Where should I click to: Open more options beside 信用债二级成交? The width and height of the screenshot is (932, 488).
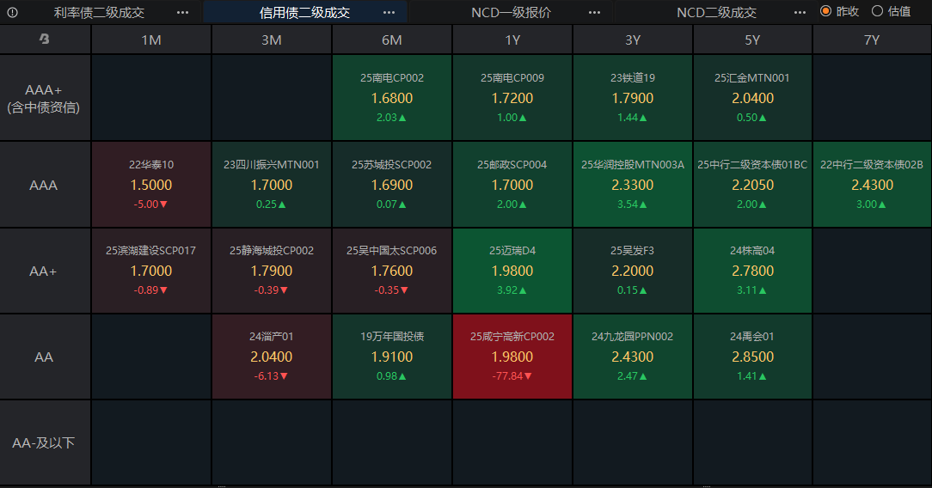(389, 12)
